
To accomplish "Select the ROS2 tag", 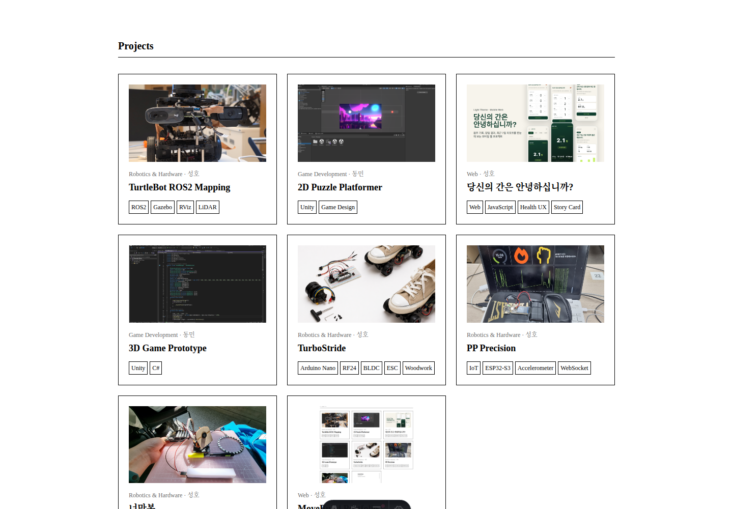I will tap(138, 207).
